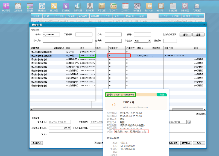Open the data cleanup gray icon
The width and height of the screenshot is (219, 156).
tap(173, 7)
